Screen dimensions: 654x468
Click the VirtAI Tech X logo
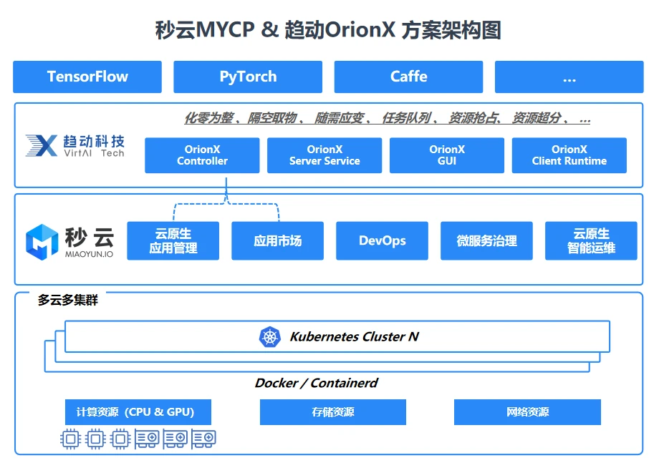coord(42,145)
